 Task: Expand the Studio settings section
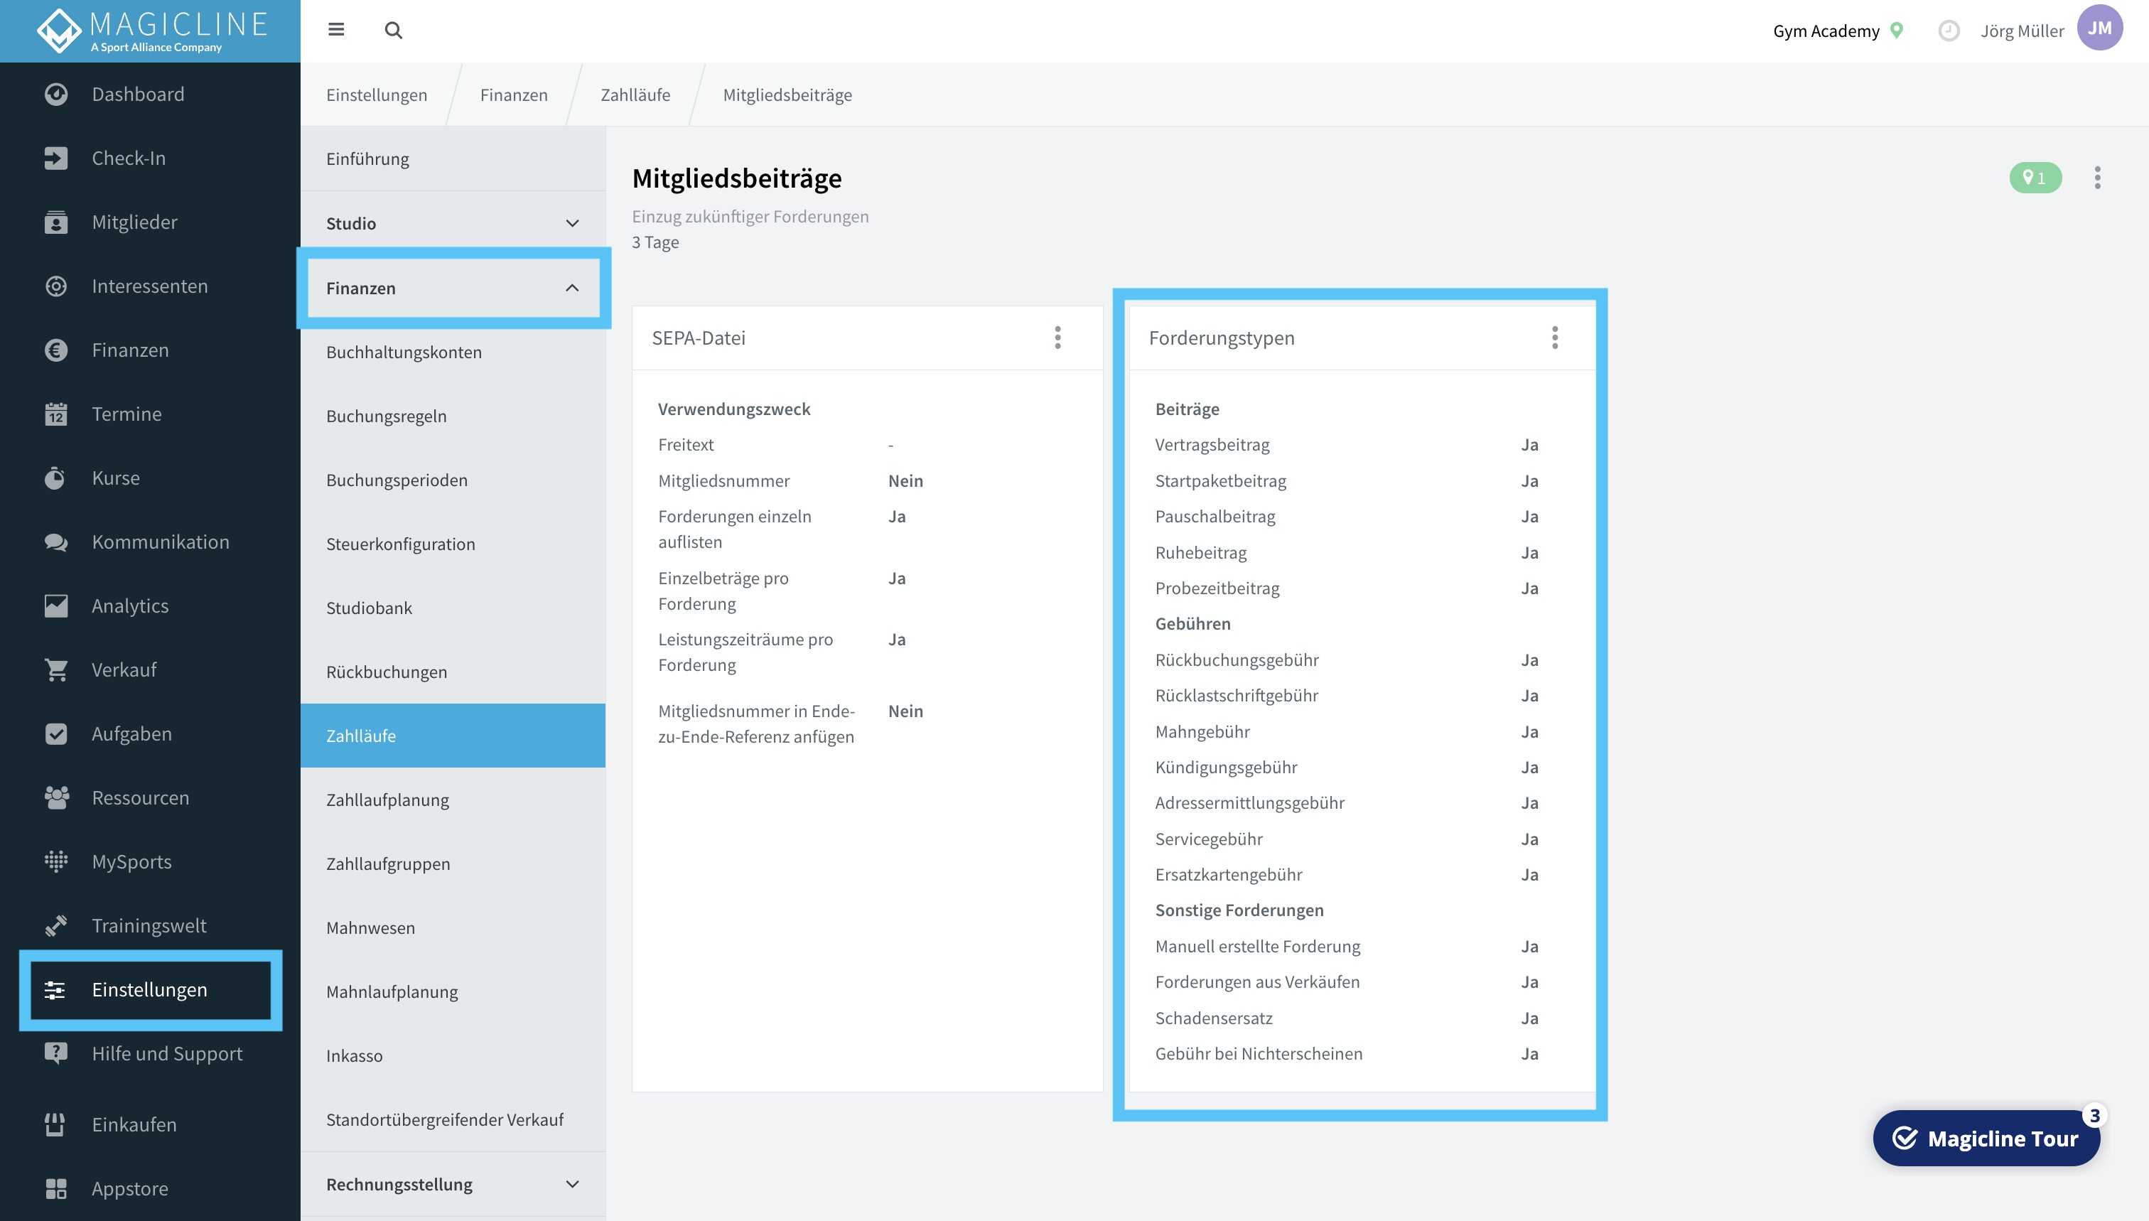[453, 223]
